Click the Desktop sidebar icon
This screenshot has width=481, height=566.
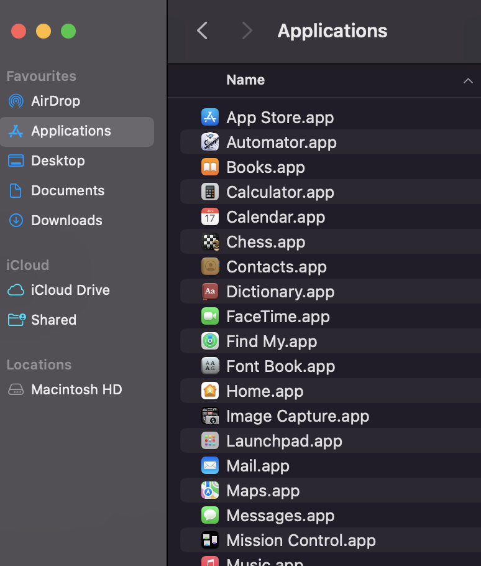16,160
